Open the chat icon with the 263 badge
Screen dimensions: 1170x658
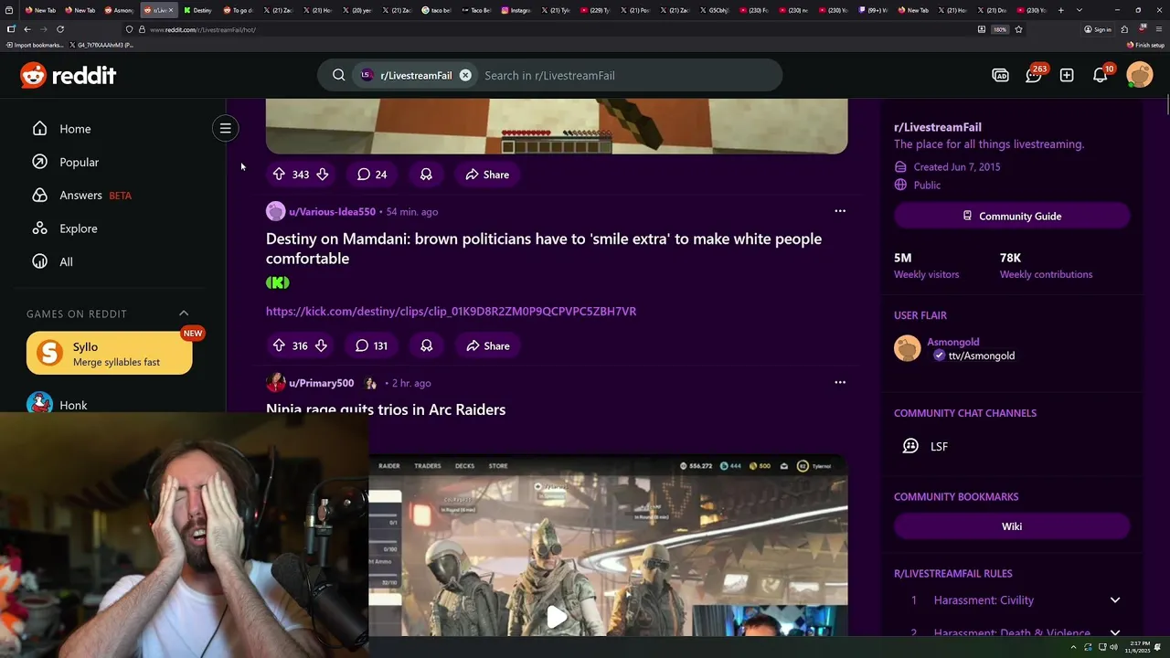[x=1034, y=75]
